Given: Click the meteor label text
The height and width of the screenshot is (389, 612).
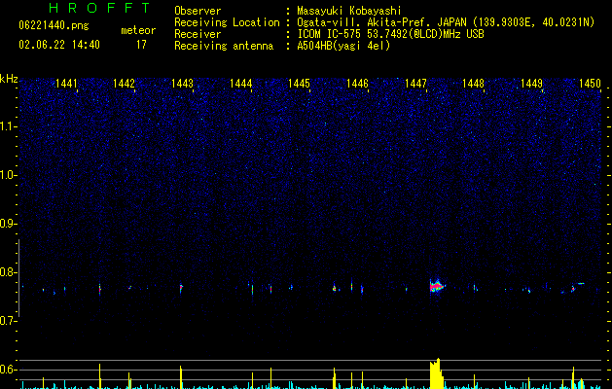Looking at the screenshot, I should coord(138,30).
